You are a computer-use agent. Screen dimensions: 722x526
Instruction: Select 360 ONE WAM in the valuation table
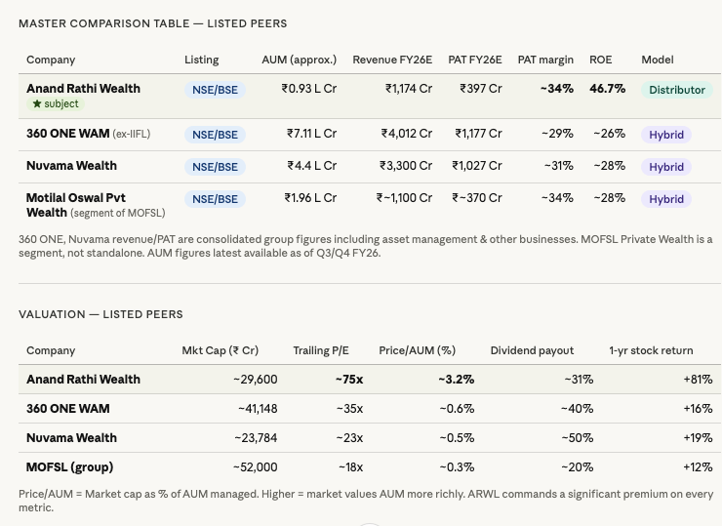tap(67, 409)
